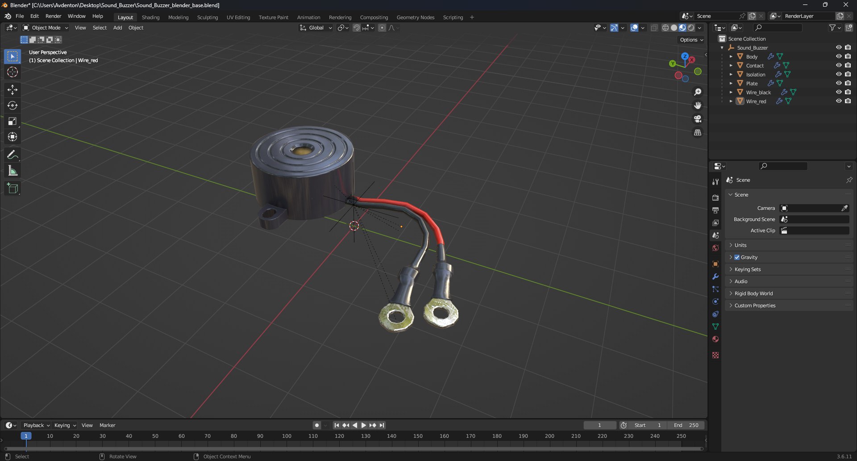This screenshot has width=857, height=461.
Task: Select the Measure tool
Action: (x=12, y=171)
